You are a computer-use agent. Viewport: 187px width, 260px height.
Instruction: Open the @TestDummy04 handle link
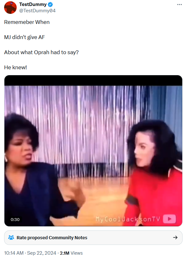[37, 11]
